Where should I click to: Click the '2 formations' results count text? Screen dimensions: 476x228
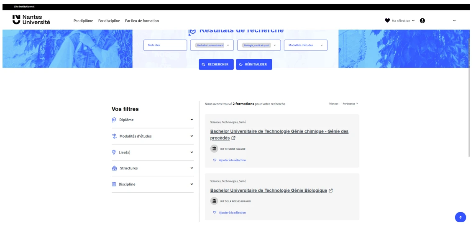tap(243, 104)
